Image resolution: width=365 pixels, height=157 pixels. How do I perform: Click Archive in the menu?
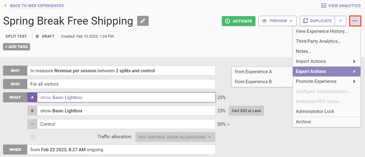pos(303,122)
